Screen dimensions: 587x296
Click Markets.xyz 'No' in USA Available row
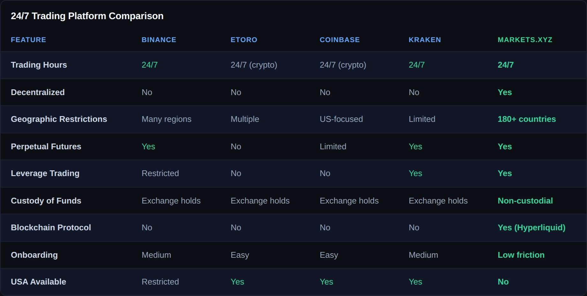click(x=503, y=282)
